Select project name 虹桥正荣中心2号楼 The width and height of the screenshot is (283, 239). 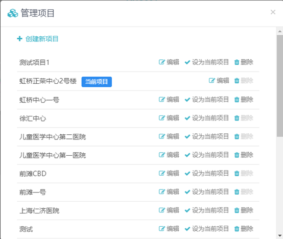point(48,81)
